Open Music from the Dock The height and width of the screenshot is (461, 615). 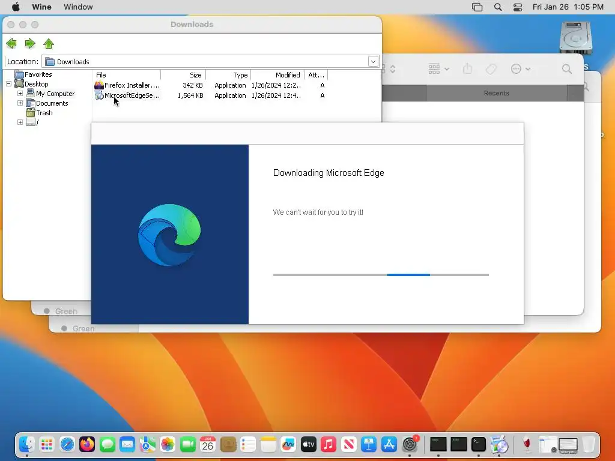pos(329,444)
